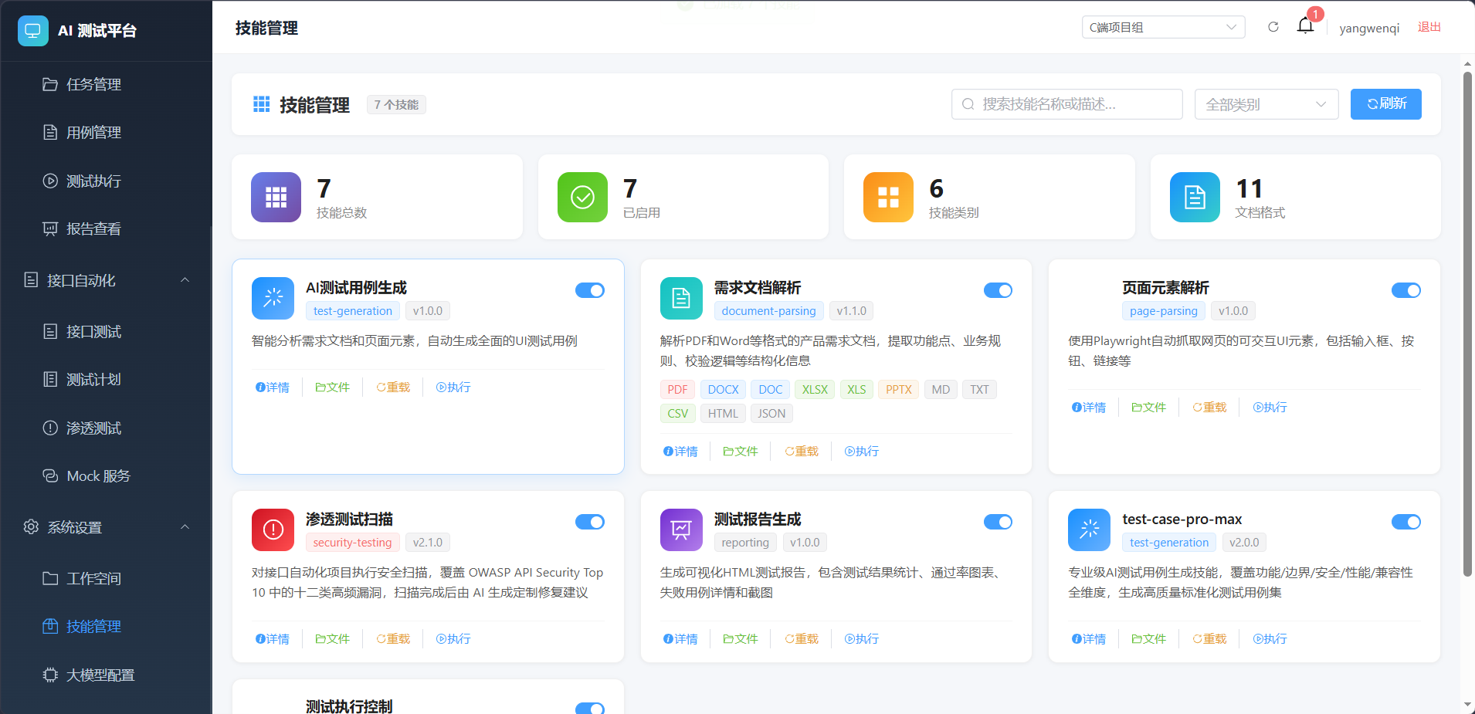
Task: Click the red 渗透测试扫描 skill icon
Action: click(x=273, y=530)
